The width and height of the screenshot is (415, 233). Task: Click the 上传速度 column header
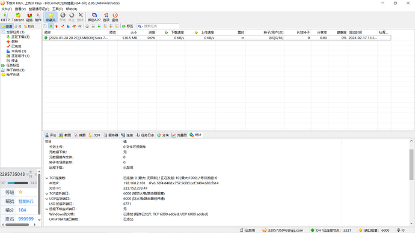click(200, 32)
